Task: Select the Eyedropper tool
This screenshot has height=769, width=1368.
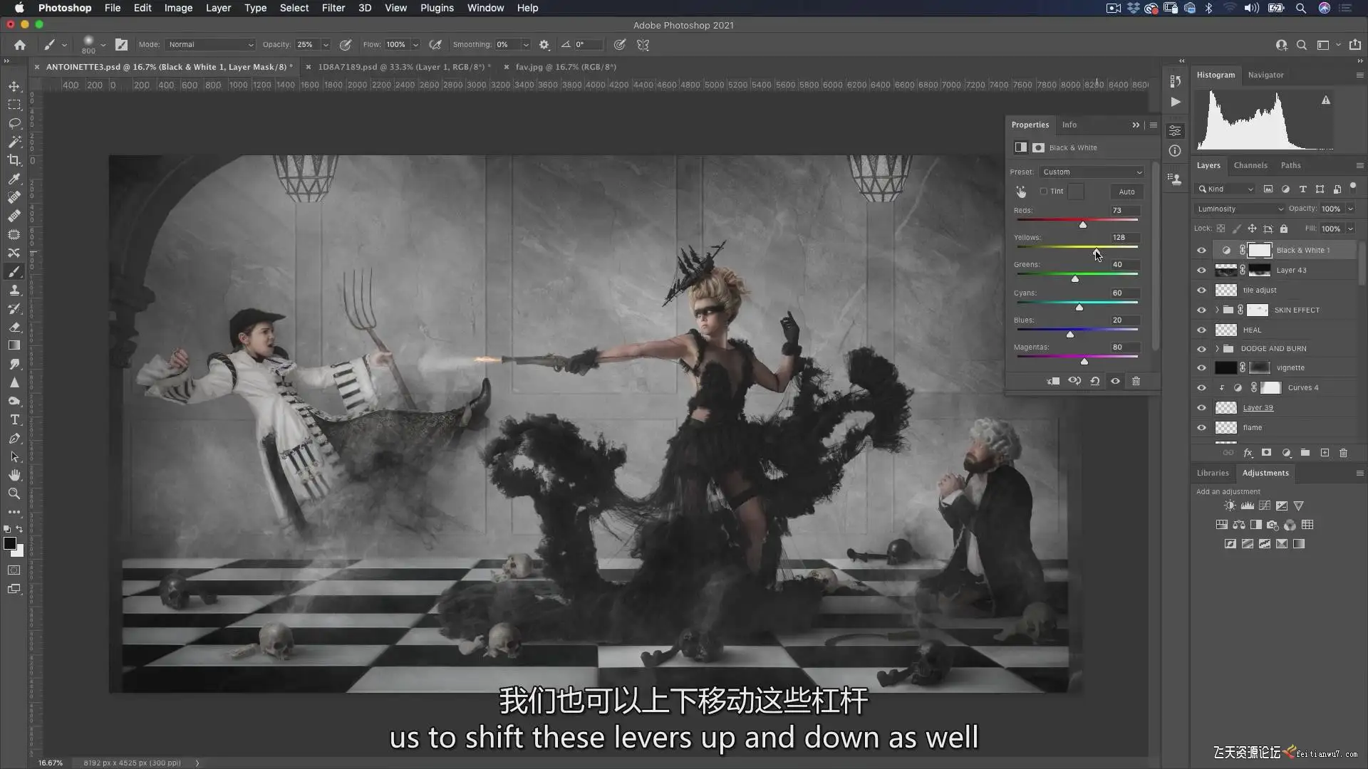Action: 14,179
